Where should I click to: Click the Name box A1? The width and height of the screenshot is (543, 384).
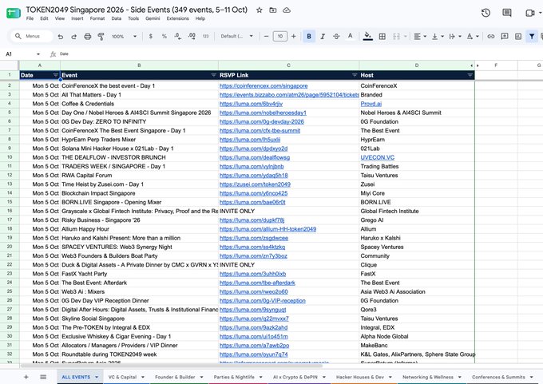pyautogui.click(x=22, y=54)
